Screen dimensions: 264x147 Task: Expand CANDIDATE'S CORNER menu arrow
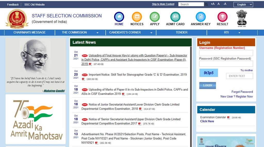click(151, 33)
